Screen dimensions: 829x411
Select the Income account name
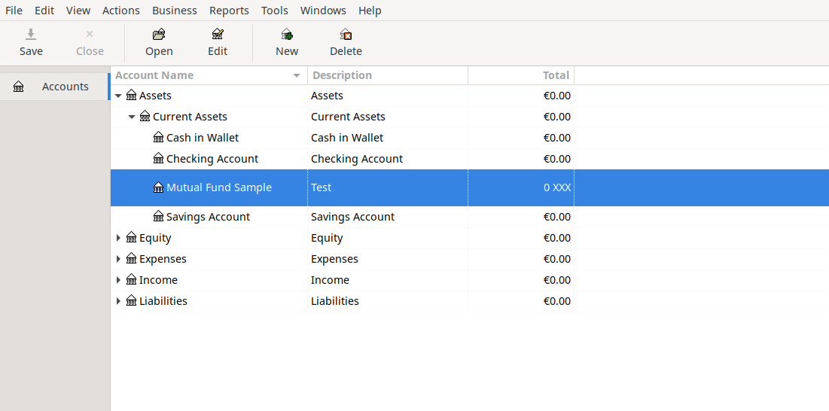click(159, 280)
